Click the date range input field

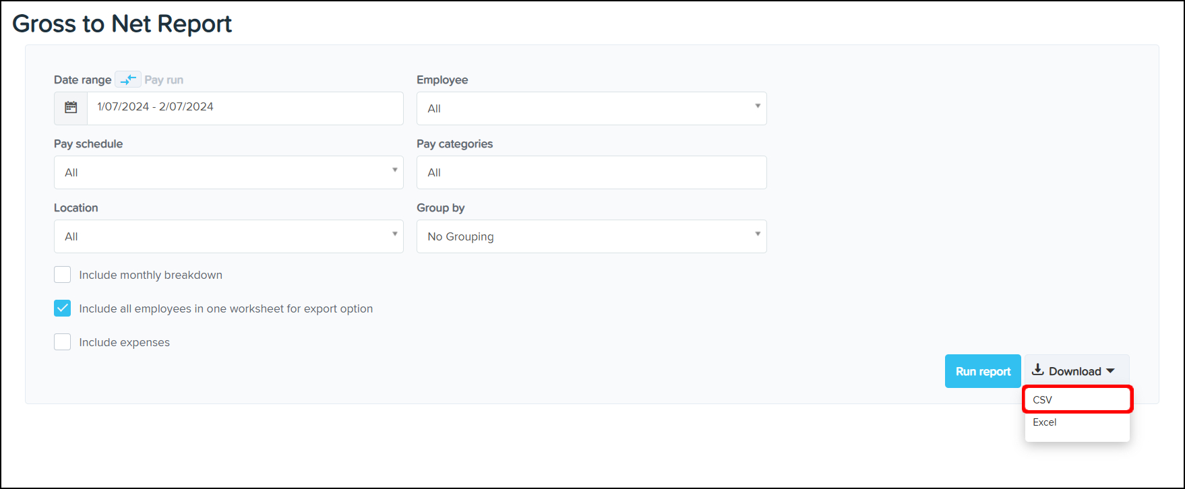point(245,108)
